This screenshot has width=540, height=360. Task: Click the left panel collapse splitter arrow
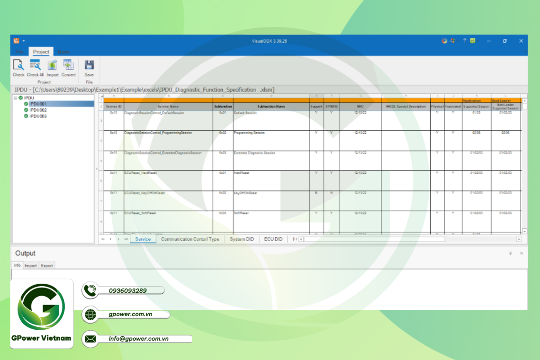tap(97, 169)
